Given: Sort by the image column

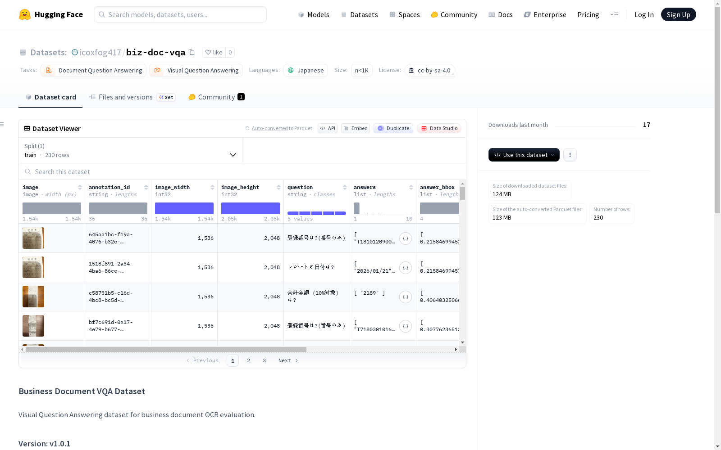Looking at the screenshot, I should coord(80,187).
